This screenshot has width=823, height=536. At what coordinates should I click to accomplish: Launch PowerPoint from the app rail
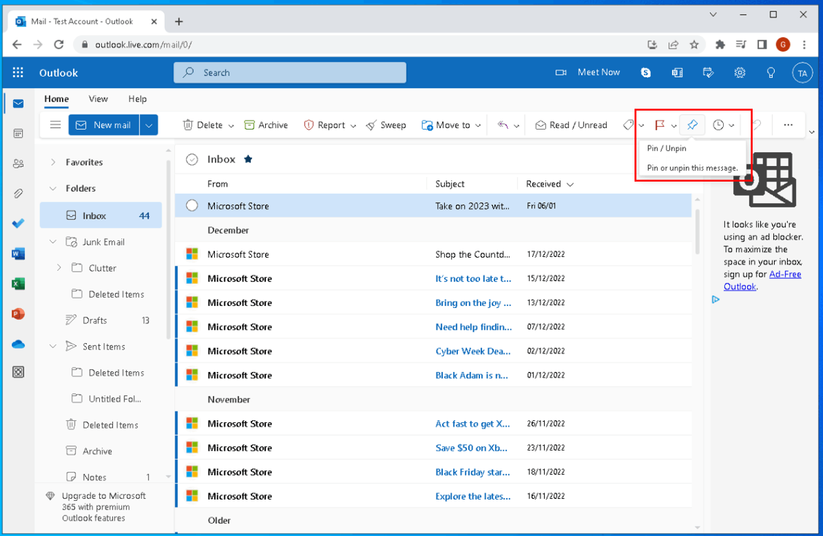18,314
